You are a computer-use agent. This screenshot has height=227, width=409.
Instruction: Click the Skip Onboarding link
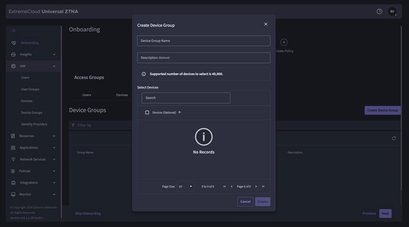point(88,213)
